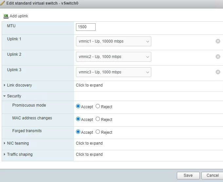Image resolution: width=223 pixels, height=182 pixels.
Task: Set MAC address changes to Reject
Action: (x=98, y=119)
